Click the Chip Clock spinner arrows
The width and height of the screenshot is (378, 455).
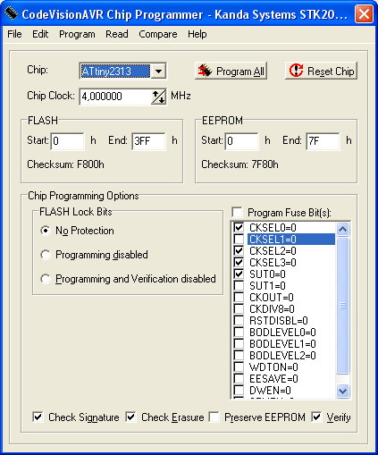point(158,97)
